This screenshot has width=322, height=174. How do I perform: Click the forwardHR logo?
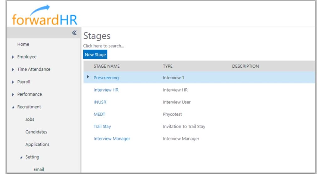point(44,16)
